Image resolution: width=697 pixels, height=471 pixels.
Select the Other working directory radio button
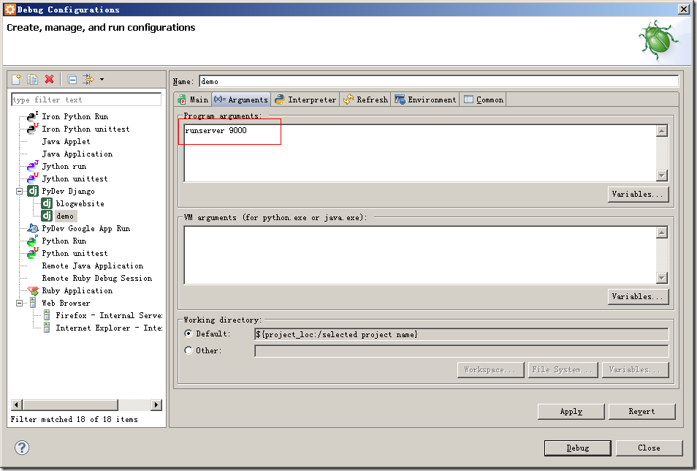coord(188,350)
